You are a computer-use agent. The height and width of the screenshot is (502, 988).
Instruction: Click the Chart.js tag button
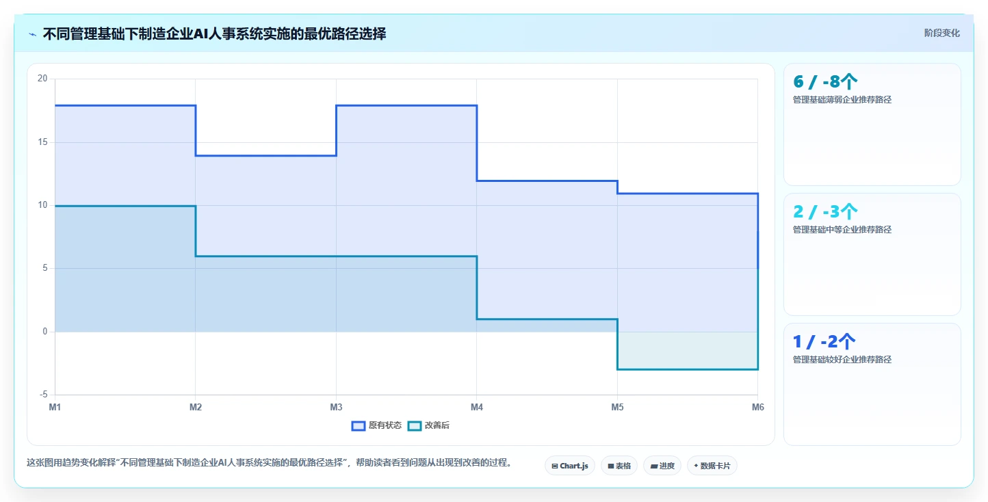[x=570, y=466]
